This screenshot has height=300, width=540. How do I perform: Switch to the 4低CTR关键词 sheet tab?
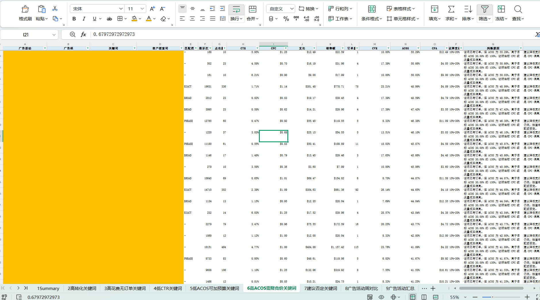tap(168, 288)
